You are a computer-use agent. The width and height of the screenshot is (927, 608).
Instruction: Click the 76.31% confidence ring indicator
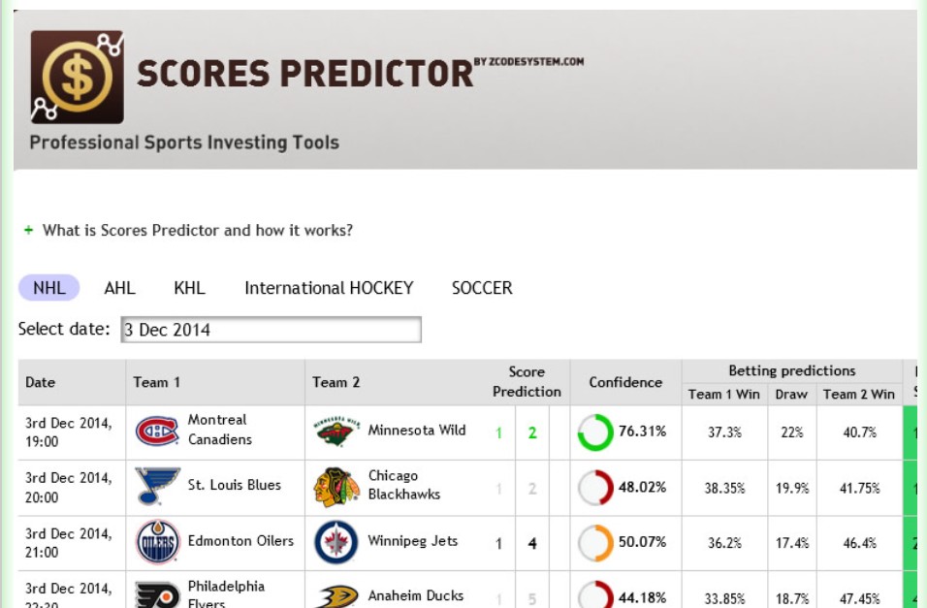click(x=595, y=432)
